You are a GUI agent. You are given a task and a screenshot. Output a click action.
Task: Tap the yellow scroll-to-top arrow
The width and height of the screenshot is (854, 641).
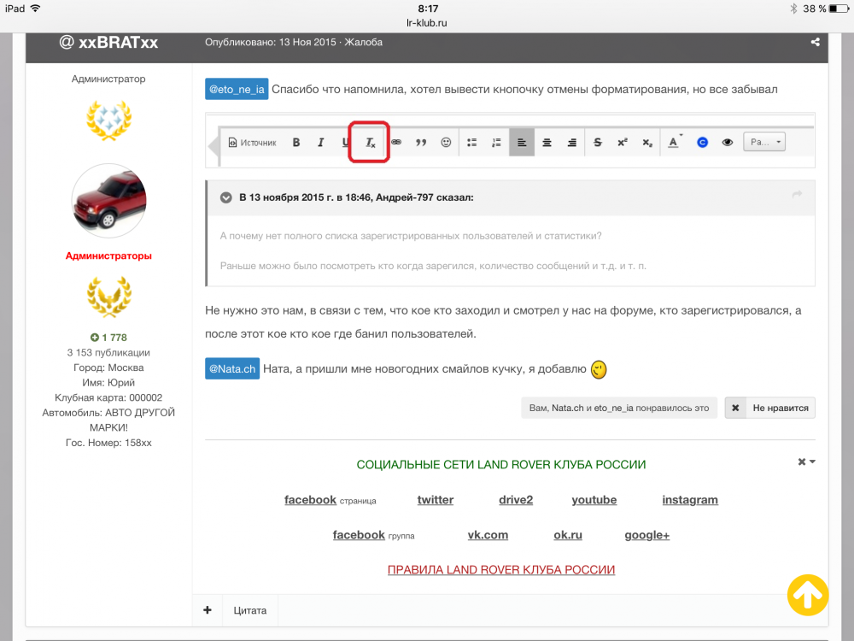(x=807, y=594)
